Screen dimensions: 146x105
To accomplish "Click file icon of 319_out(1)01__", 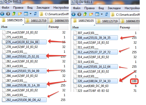I will click(75, 76).
